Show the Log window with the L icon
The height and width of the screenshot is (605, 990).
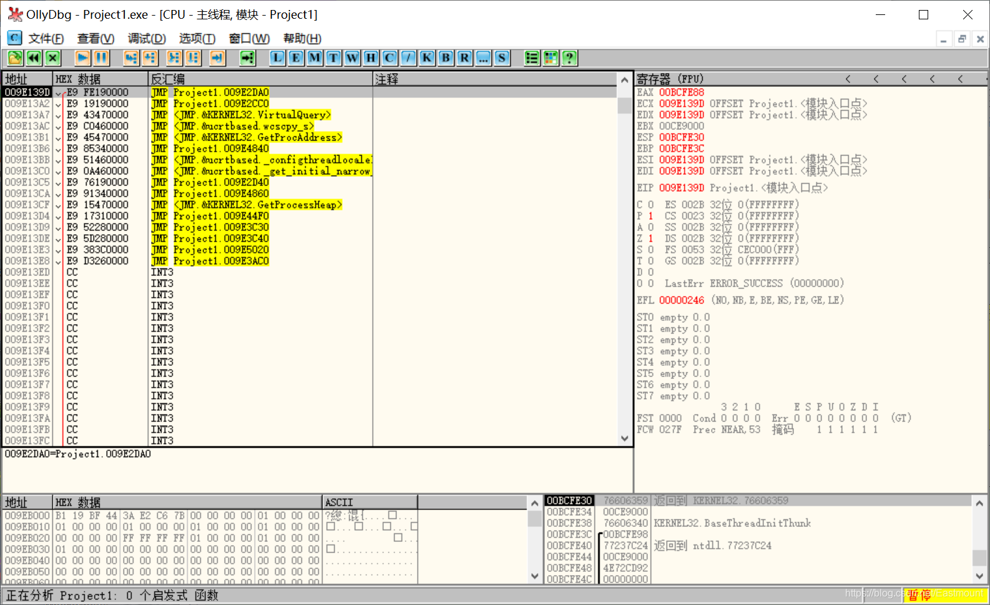[277, 58]
